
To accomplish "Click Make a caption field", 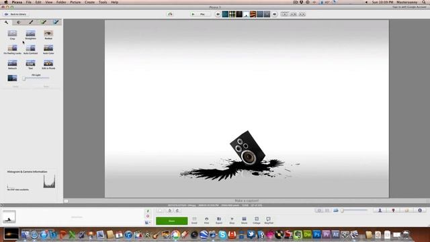I will (x=247, y=200).
